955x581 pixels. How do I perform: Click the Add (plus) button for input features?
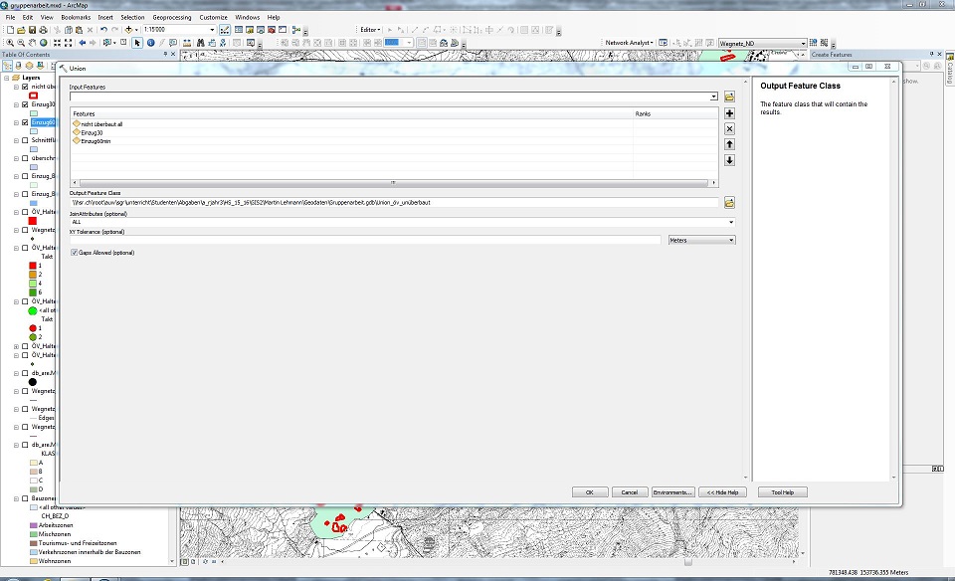tap(729, 114)
